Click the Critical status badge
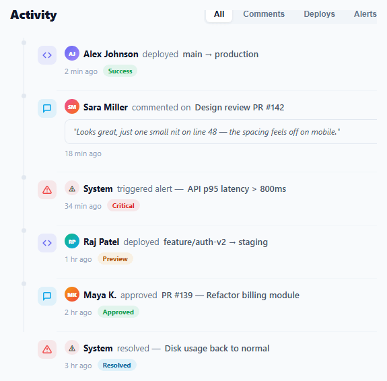This screenshot has width=387, height=381. (123, 206)
